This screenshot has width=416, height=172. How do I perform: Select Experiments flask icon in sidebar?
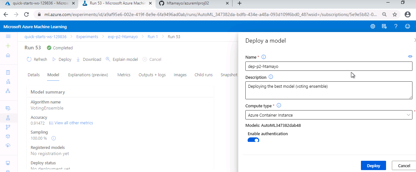(8, 118)
